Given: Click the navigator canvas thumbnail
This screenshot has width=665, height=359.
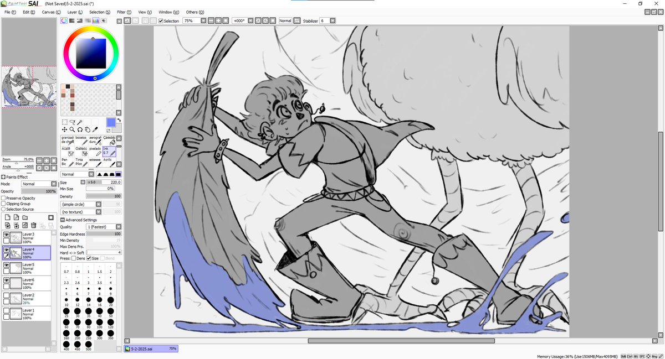Looking at the screenshot, I should pos(29,86).
